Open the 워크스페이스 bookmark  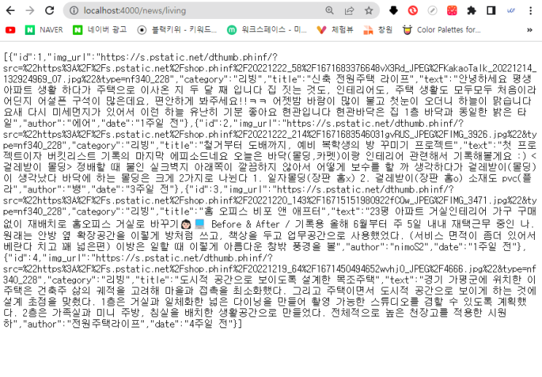266,30
